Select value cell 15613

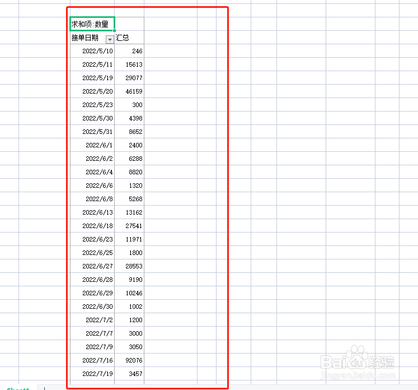(129, 64)
